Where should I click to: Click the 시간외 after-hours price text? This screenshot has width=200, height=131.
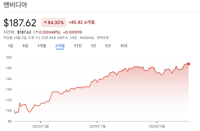24,32
